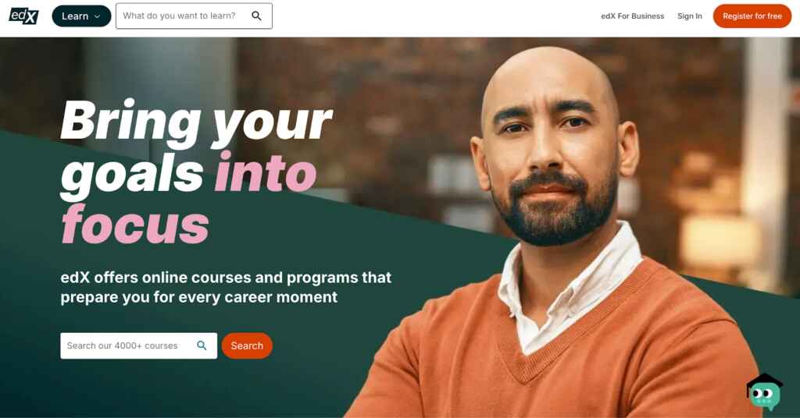Open the Learn dropdown menu
Viewport: 800px width, 418px height.
81,16
